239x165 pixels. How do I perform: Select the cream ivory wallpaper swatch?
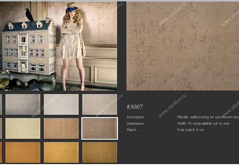click(x=23, y=128)
